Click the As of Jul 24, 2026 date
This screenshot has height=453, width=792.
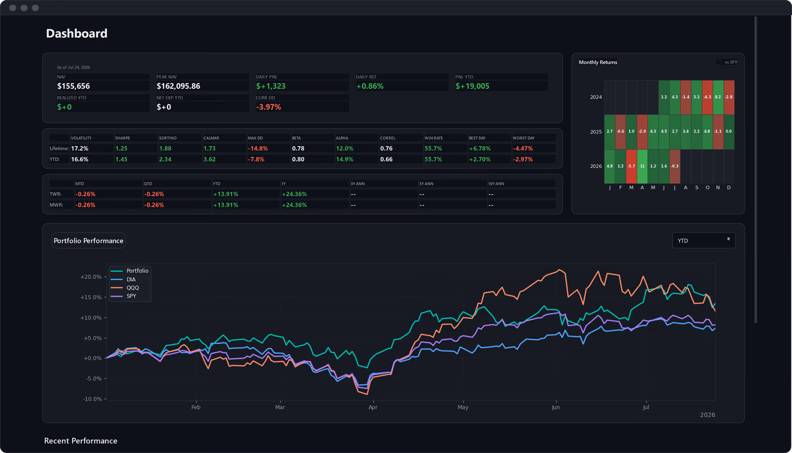click(73, 67)
